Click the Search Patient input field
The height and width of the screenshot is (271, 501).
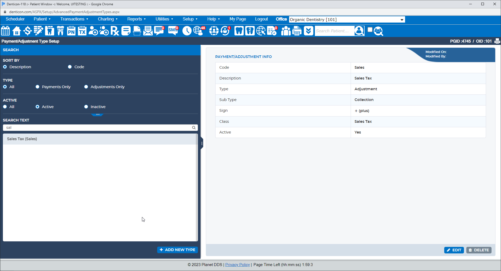tap(334, 31)
